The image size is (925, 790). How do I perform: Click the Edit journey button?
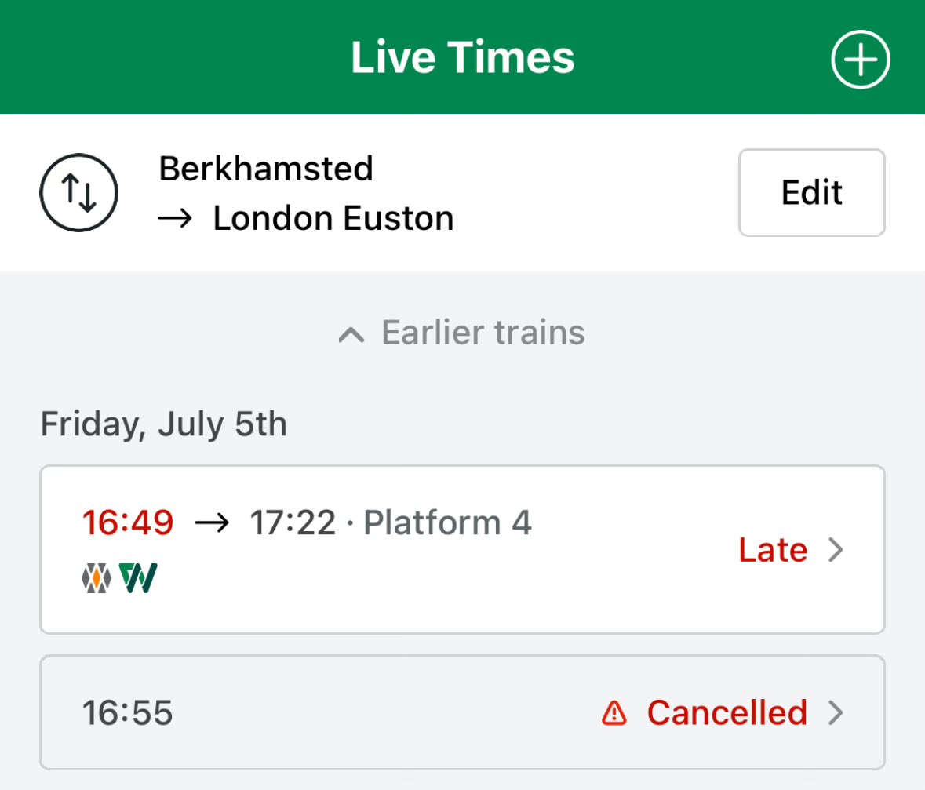coord(812,192)
